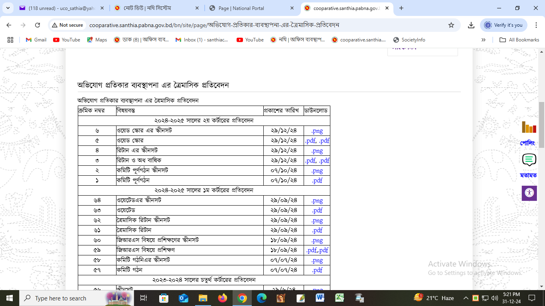The image size is (545, 306).
Task: Bookmark this page with star icon
Action: [x=451, y=25]
